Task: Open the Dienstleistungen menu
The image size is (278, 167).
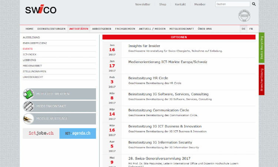Action: click(x=51, y=29)
